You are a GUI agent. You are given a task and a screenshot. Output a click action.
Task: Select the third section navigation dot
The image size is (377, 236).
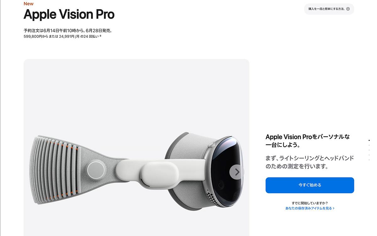click(369, 150)
